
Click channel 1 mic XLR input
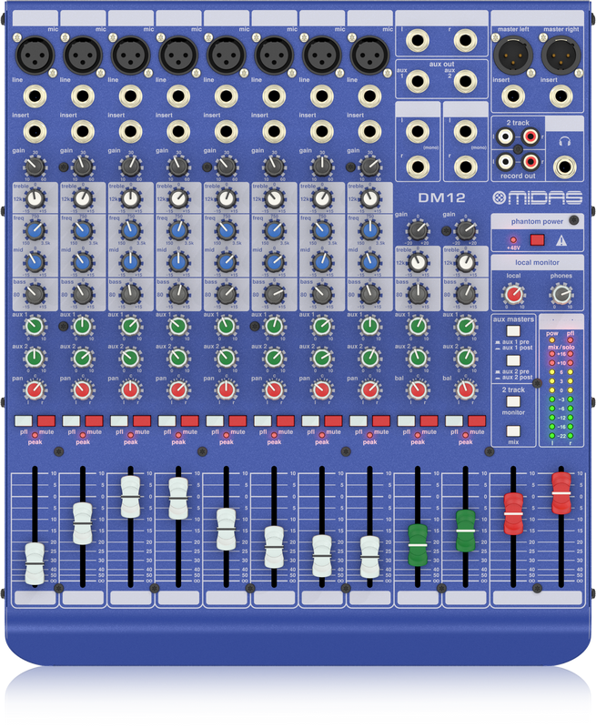click(35, 56)
